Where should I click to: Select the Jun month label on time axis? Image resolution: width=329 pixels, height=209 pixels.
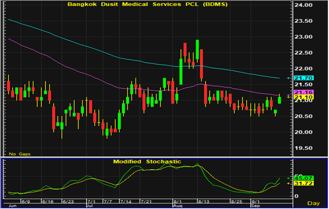point(13,205)
